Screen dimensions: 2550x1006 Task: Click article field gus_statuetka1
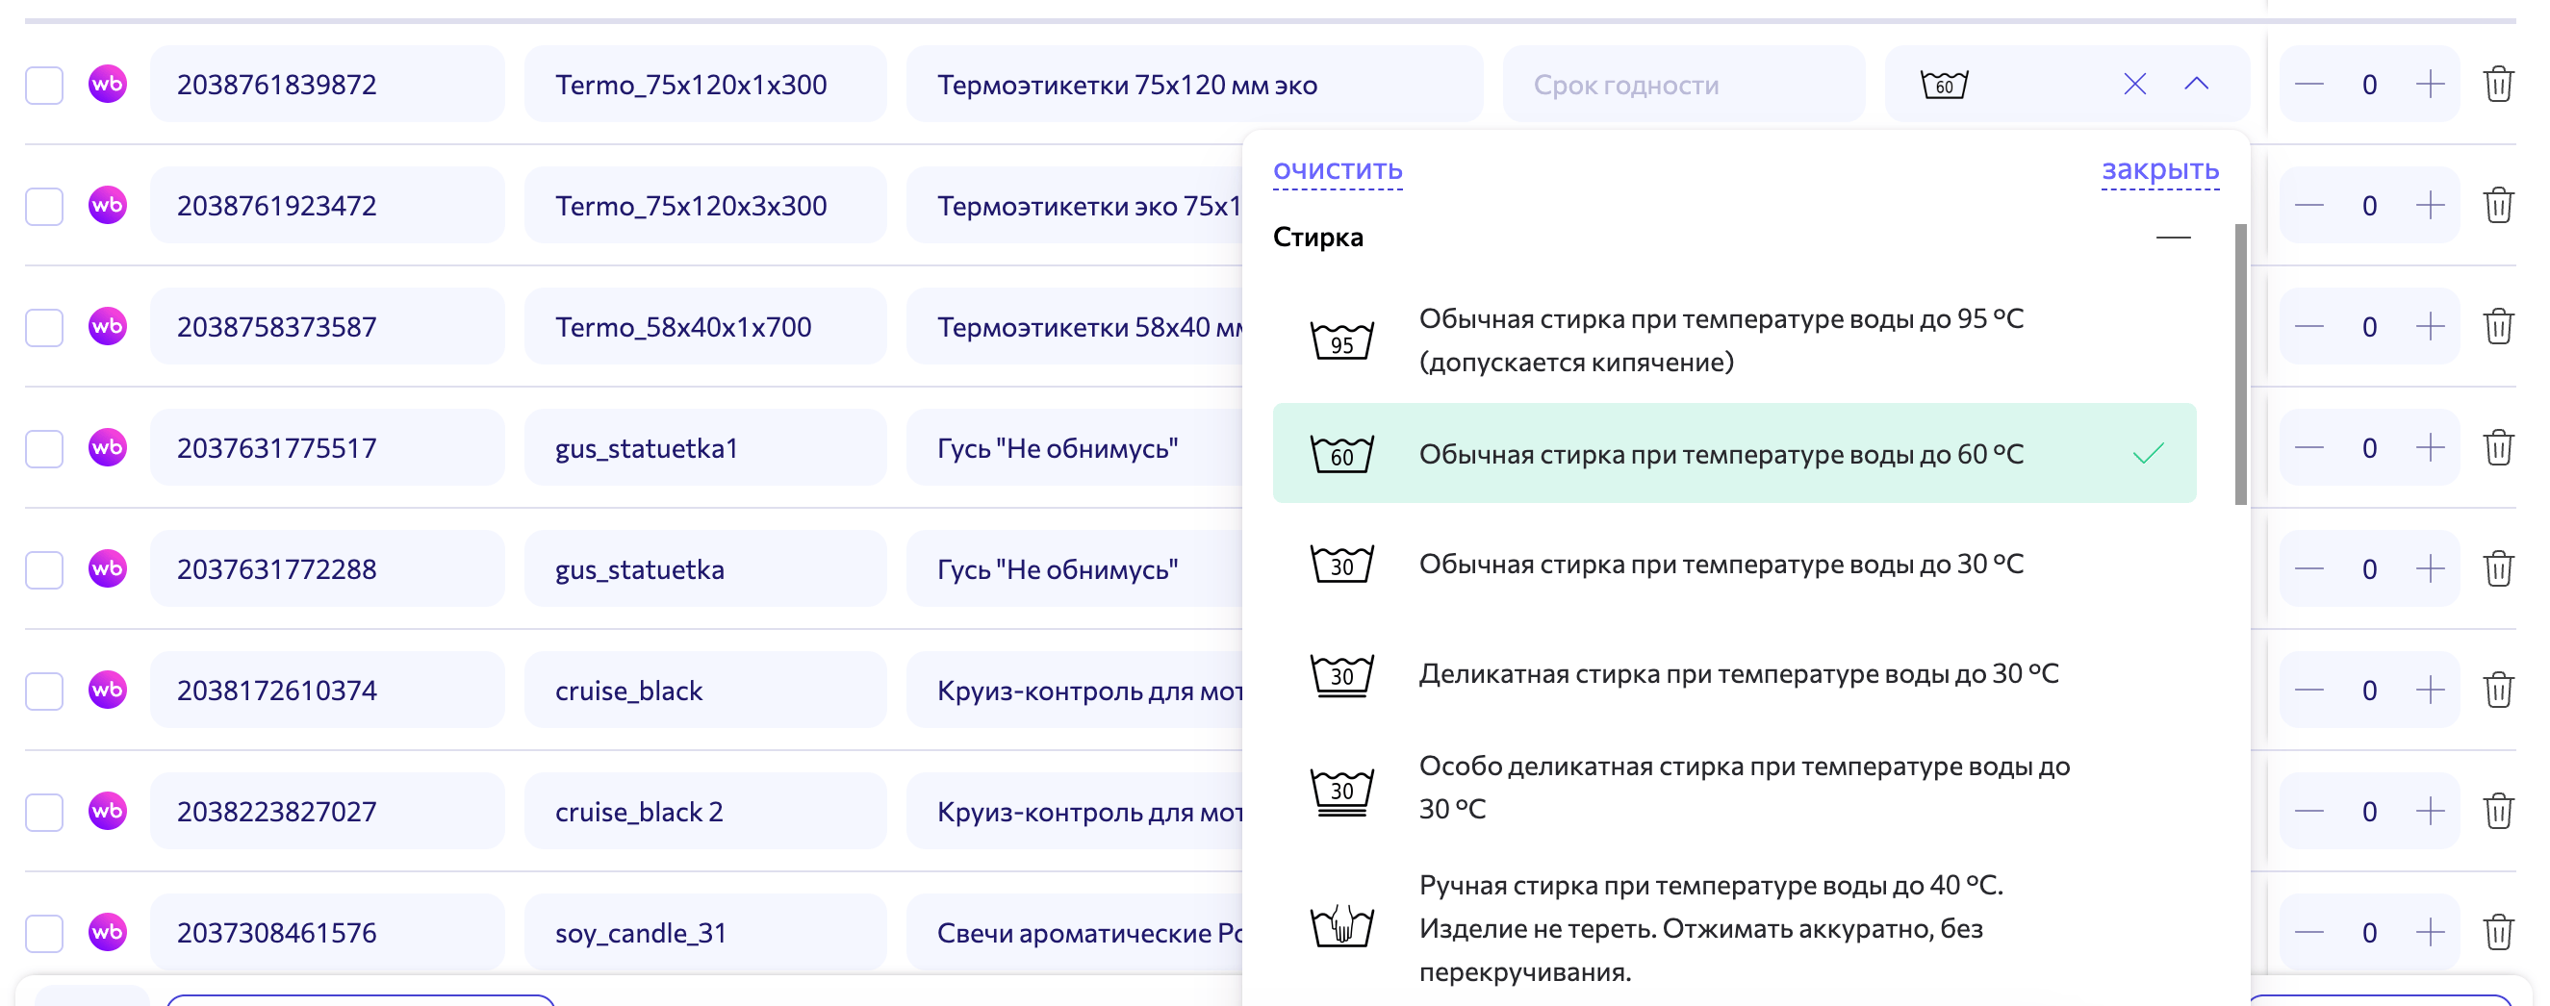point(704,448)
